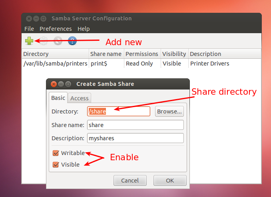Click the Description input field

135,138
